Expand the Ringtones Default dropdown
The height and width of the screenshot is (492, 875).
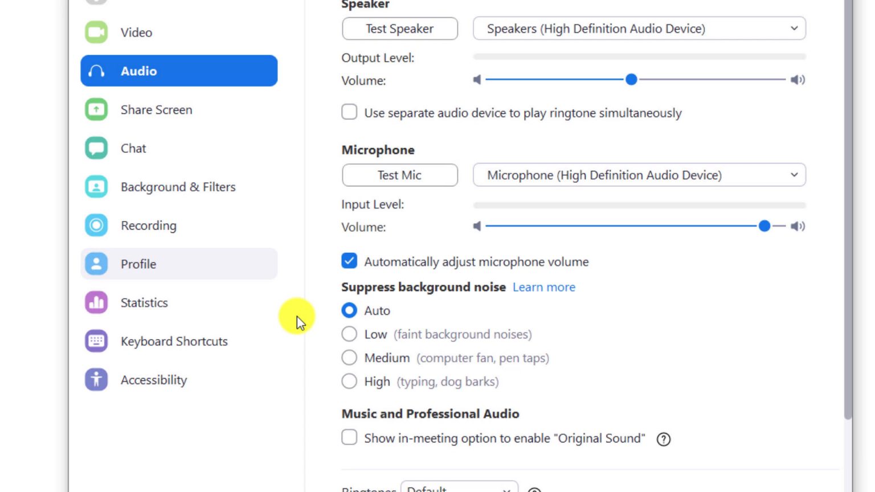point(459,489)
